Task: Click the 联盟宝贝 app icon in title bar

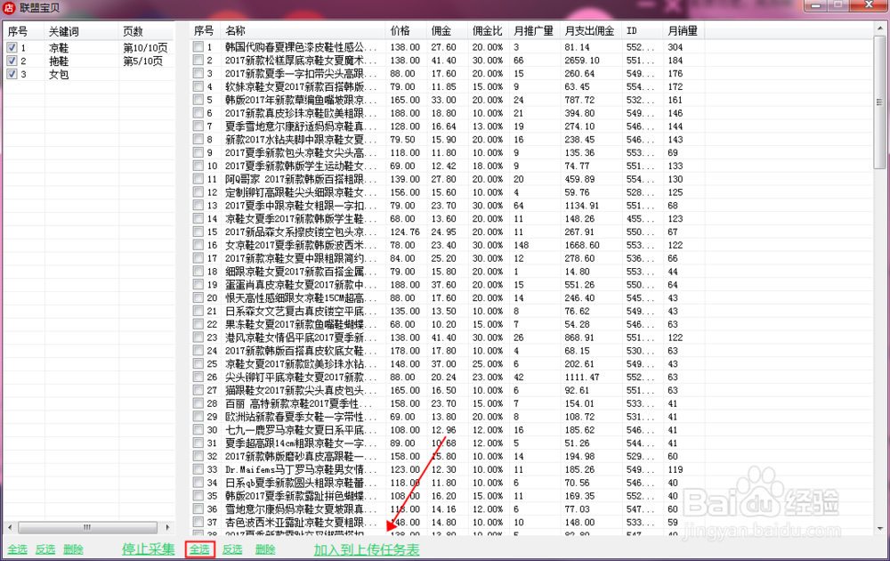Action: point(9,7)
